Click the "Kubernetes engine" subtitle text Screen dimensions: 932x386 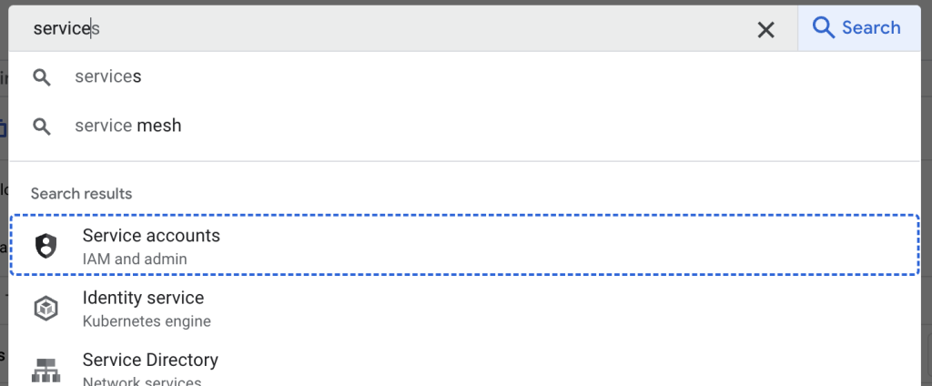pos(147,321)
